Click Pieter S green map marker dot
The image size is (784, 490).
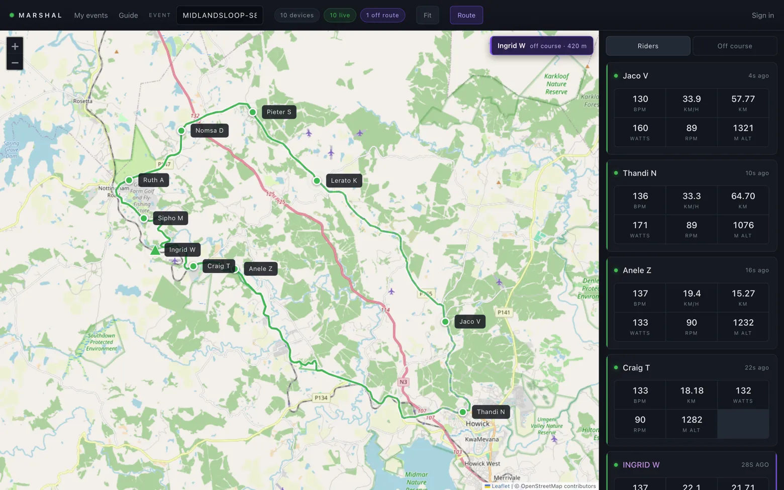click(x=253, y=112)
